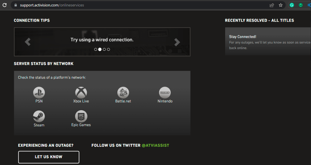Select the first carousel dot
Viewport: 311px width, 165px height.
tap(96, 49)
